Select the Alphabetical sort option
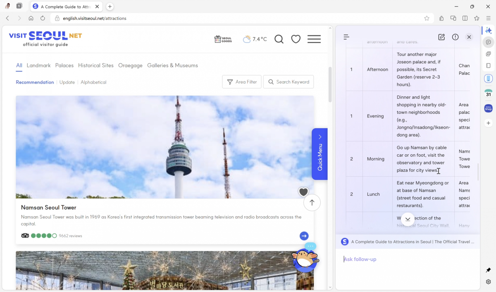The image size is (496, 292). [x=93, y=82]
